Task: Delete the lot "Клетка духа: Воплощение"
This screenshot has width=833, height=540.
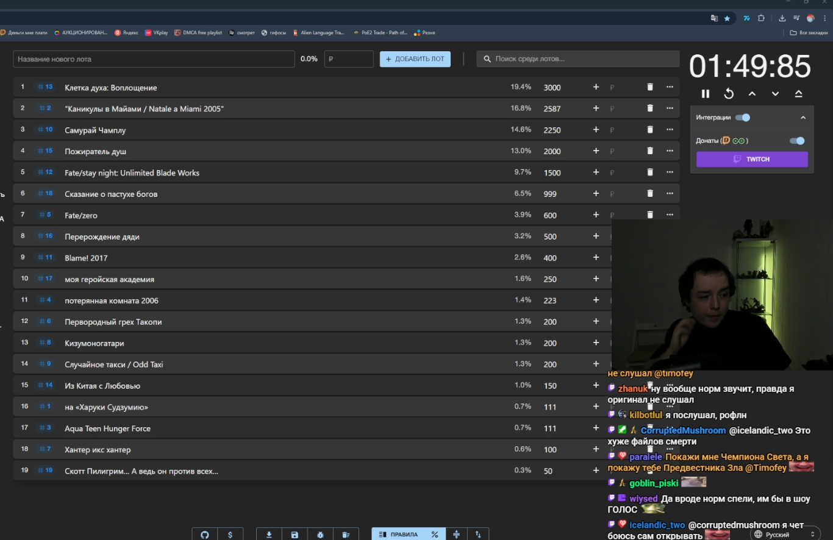Action: (650, 87)
